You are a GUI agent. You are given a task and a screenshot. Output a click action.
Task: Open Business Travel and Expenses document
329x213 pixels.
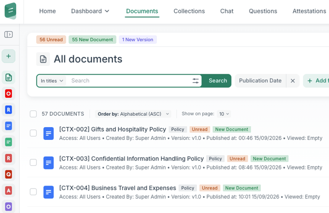(x=117, y=188)
